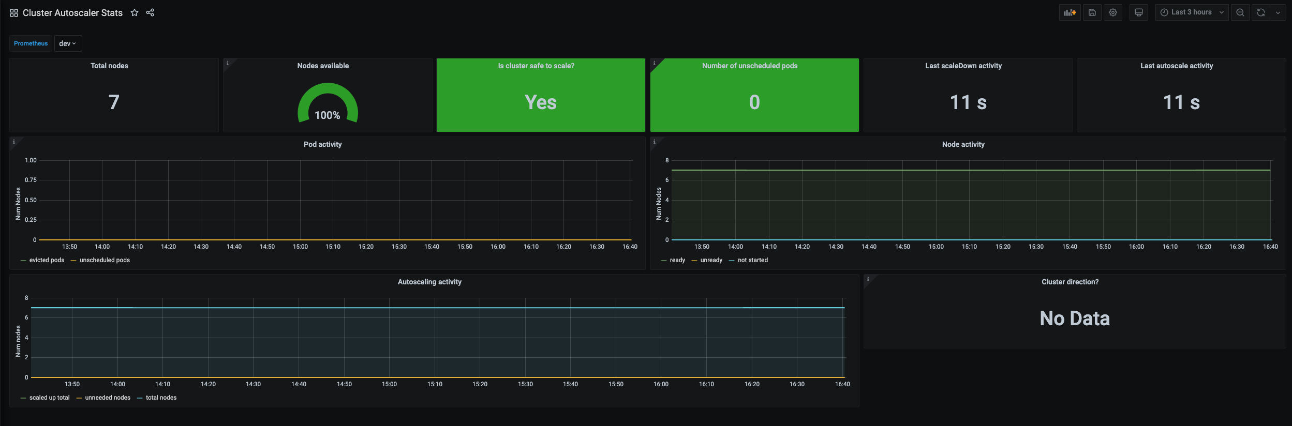Viewport: 1292px width, 426px height.
Task: Toggle the unready series in Node activity
Action: click(711, 260)
